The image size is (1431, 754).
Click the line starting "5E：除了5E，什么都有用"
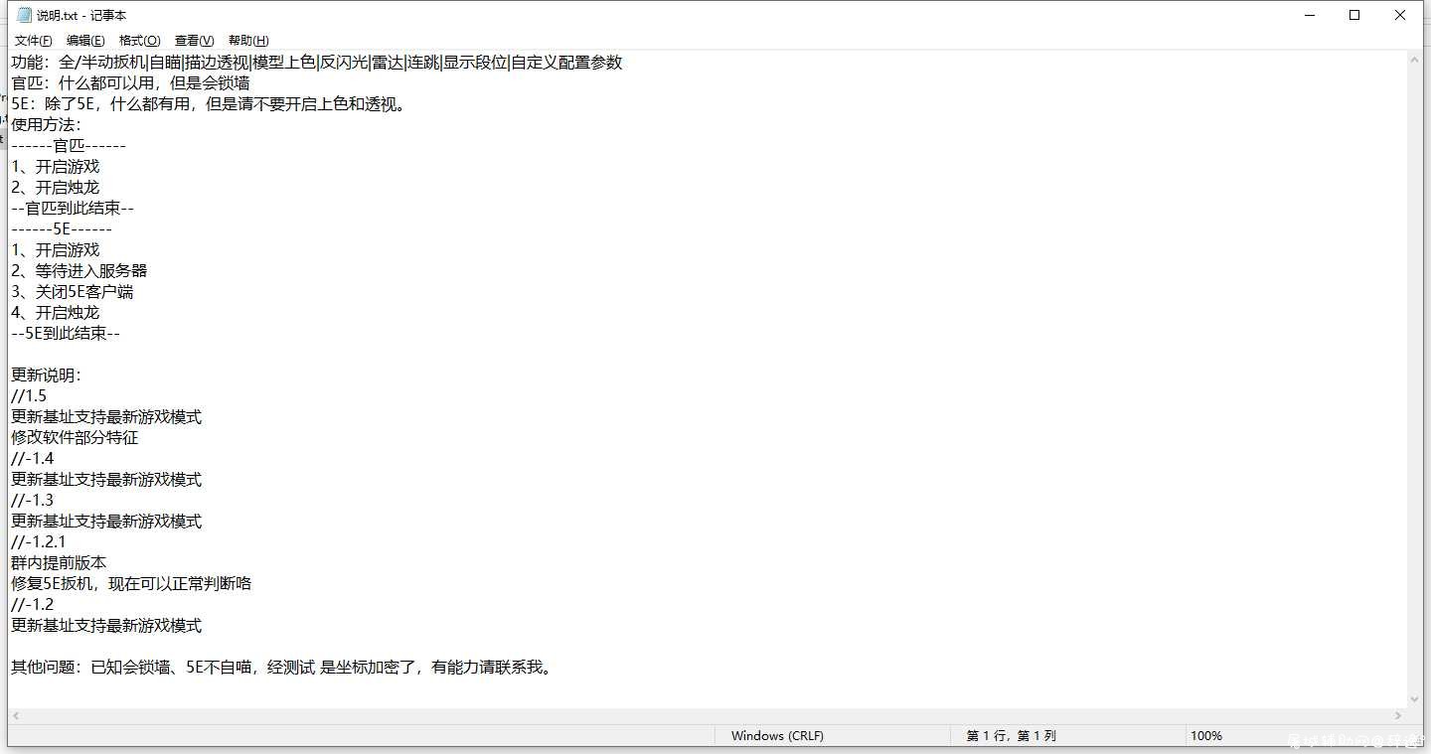[209, 104]
